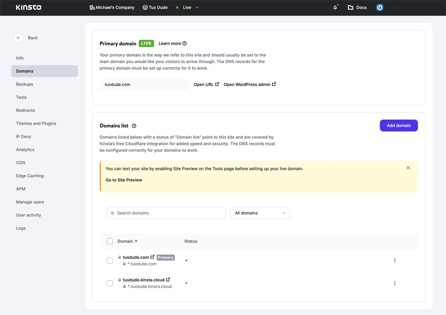Image resolution: width=446 pixels, height=315 pixels.
Task: Click the Status column header
Action: coord(191,241)
